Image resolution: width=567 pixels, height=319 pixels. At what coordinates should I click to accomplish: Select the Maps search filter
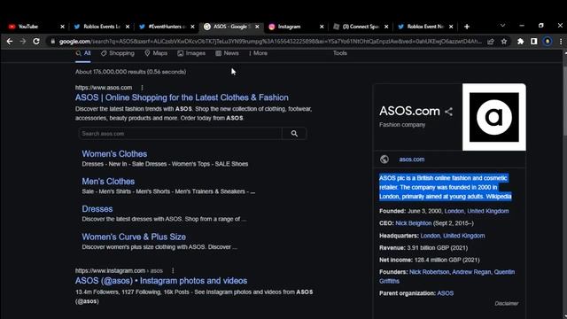(156, 53)
